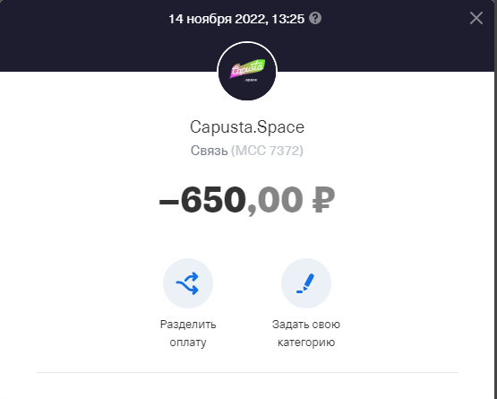
Task: Click the 'Задать свою категорию' label
Action: coord(306,334)
